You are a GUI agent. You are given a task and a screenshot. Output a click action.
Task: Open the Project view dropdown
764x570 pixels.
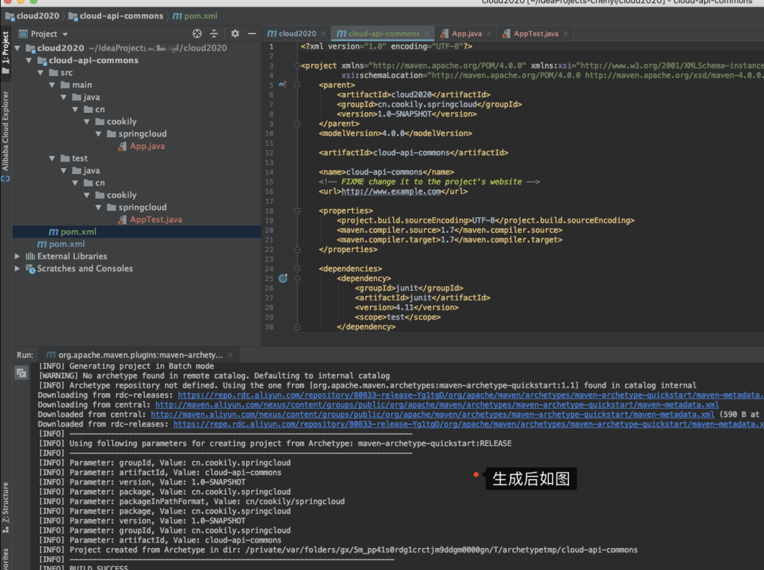pyautogui.click(x=65, y=34)
